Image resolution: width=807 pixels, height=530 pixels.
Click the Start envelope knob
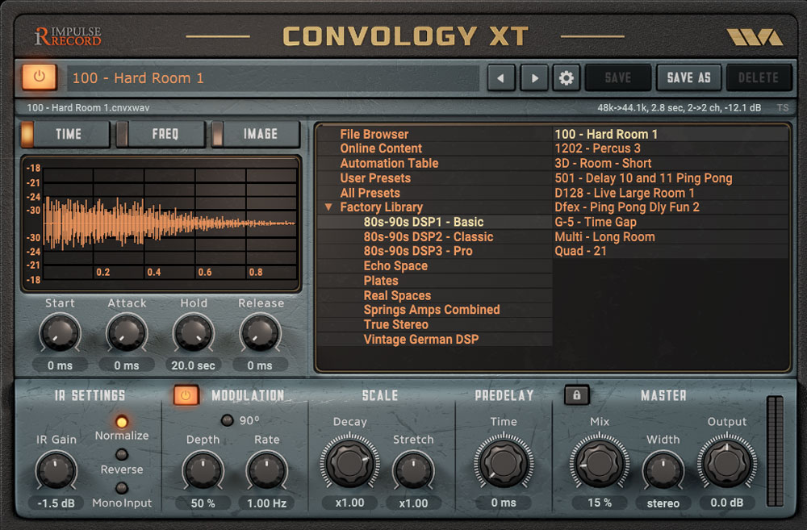(x=60, y=333)
